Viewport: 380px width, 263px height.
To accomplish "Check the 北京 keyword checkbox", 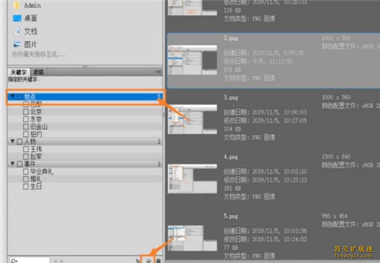I will tap(26, 112).
